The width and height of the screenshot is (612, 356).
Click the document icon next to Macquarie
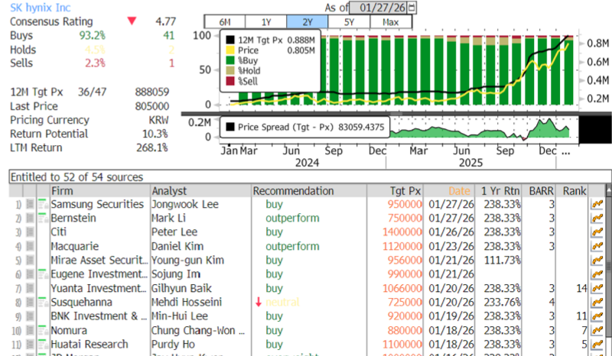click(x=30, y=247)
